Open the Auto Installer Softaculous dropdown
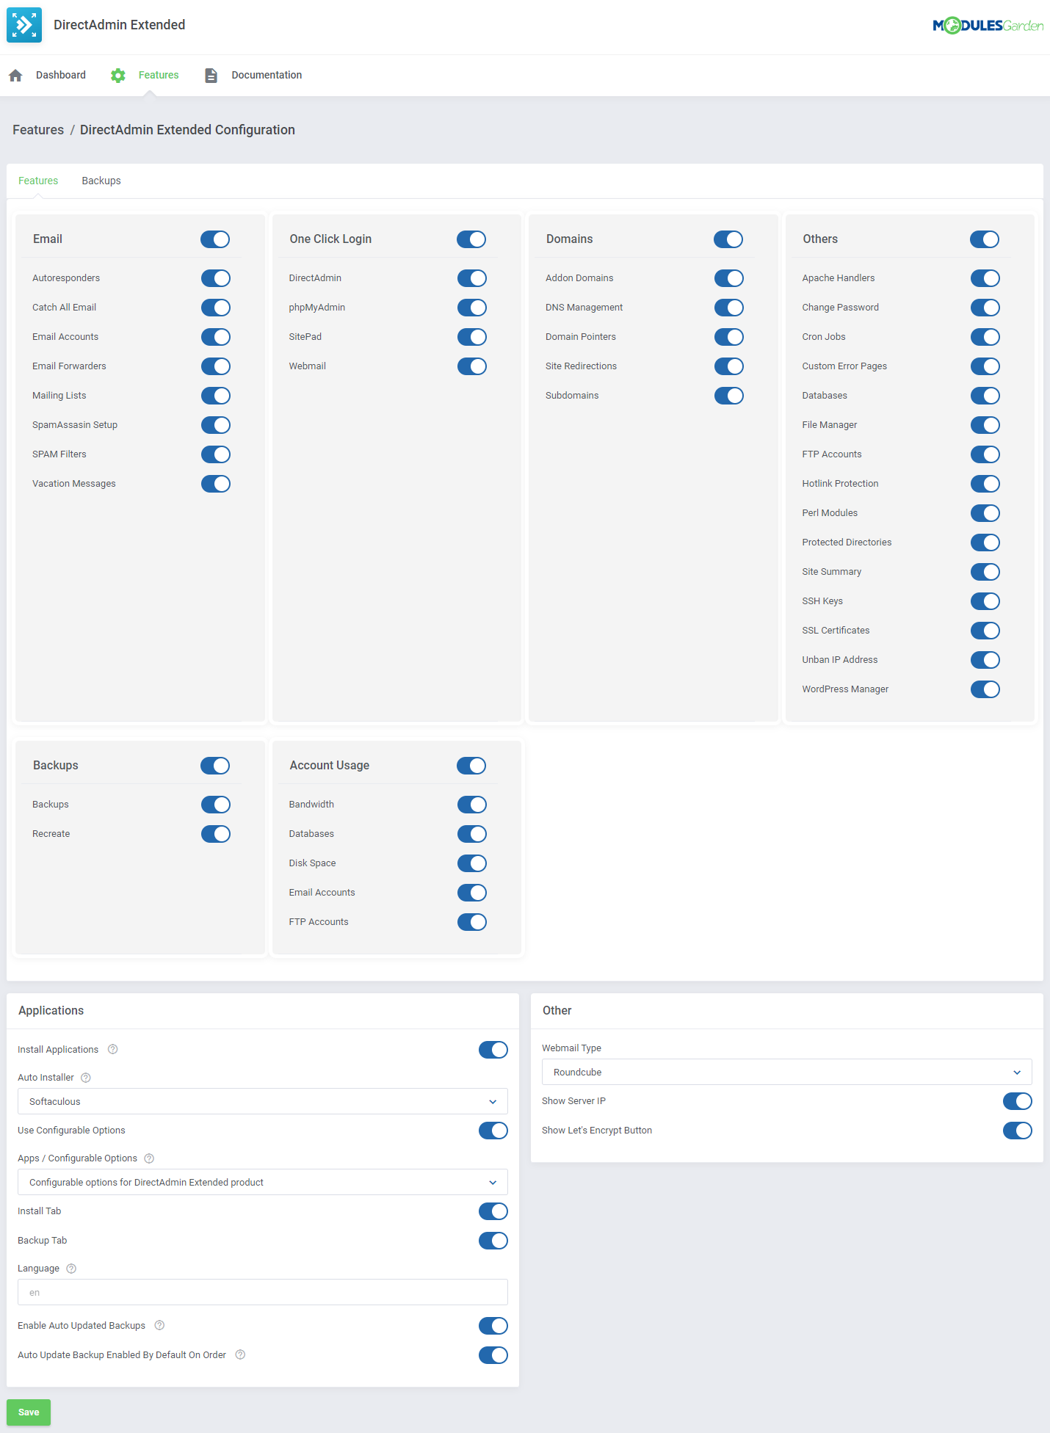 pos(263,1101)
